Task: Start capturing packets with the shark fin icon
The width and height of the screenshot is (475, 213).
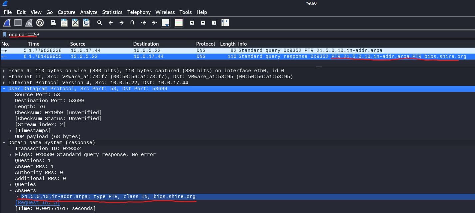Action: 7,23
